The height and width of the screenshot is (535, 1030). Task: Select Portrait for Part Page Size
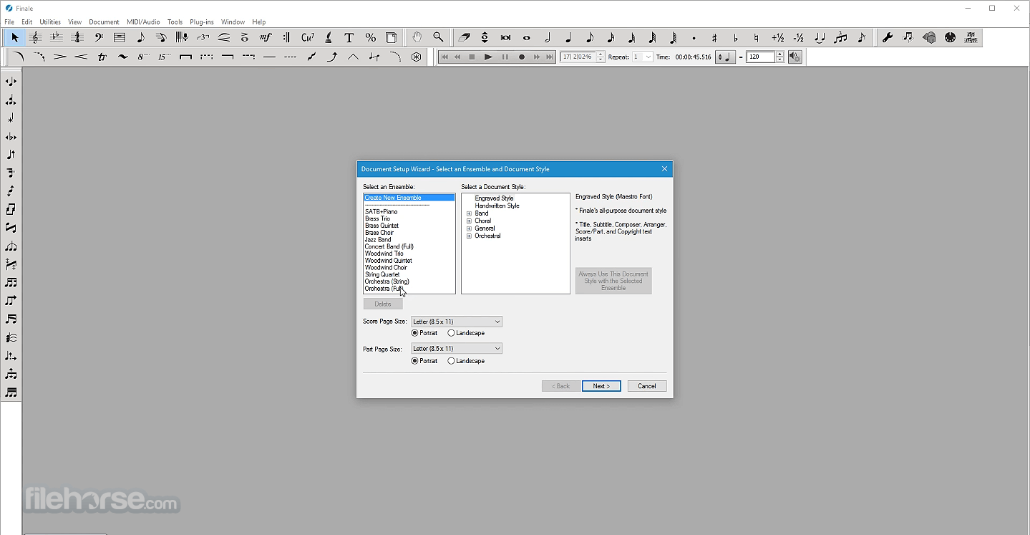(x=424, y=361)
